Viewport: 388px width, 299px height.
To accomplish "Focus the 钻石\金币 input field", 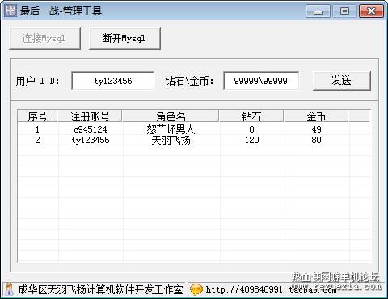I will pos(261,81).
